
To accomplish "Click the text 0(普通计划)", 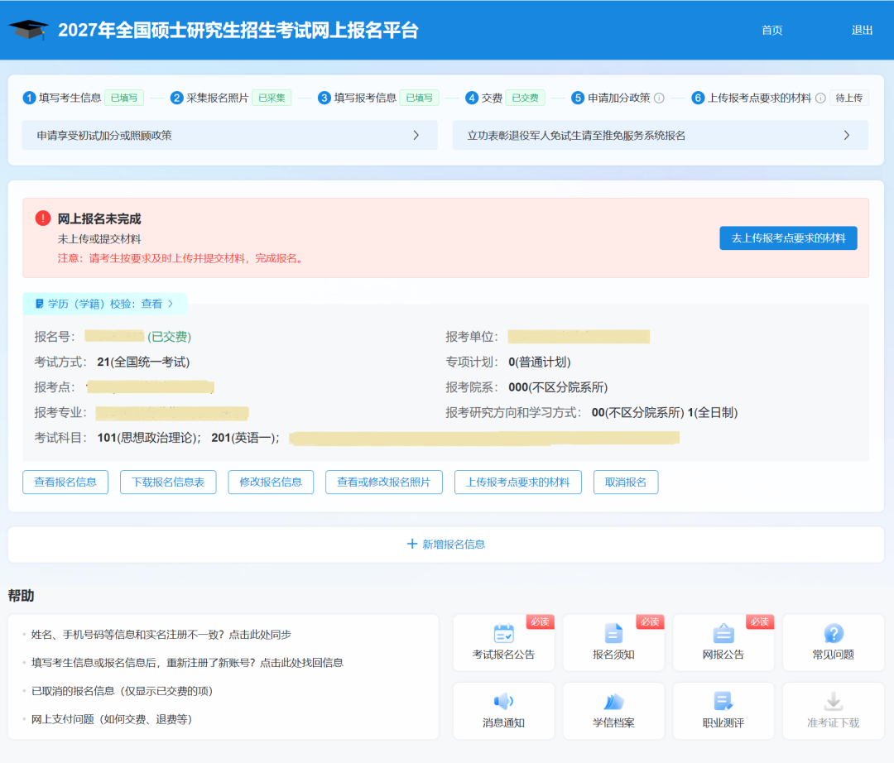I will tap(540, 362).
